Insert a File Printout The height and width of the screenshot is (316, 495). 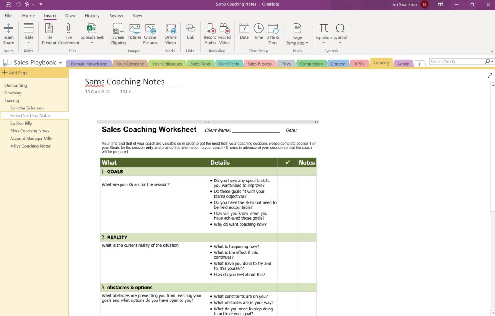(49, 34)
